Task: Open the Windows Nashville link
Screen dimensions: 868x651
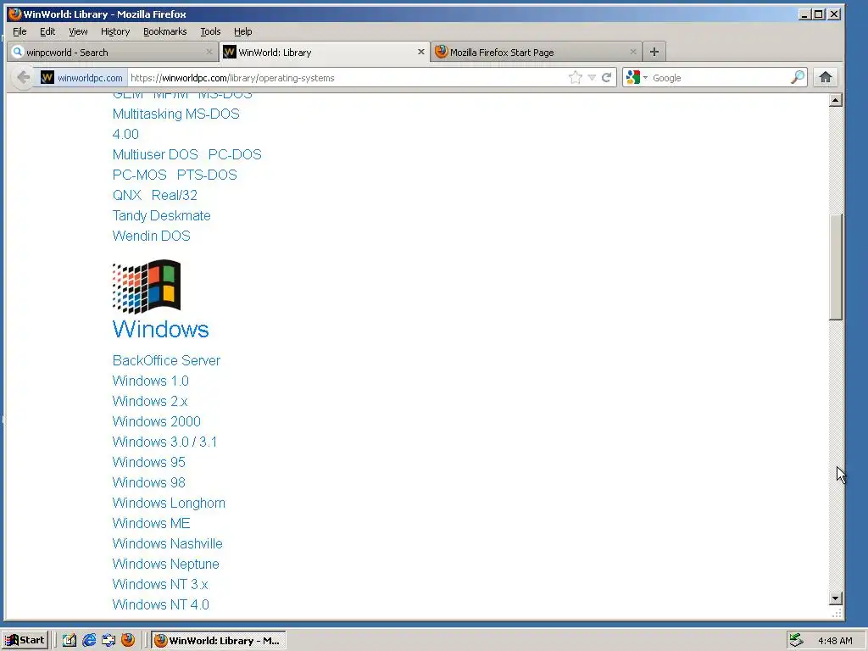Action: (167, 543)
